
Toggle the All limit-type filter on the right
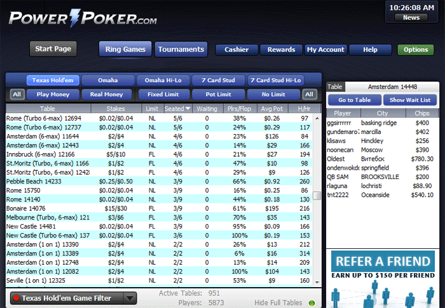[x=310, y=95]
